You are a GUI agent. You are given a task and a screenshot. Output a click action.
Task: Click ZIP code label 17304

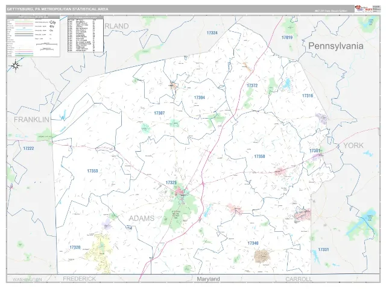200,98
